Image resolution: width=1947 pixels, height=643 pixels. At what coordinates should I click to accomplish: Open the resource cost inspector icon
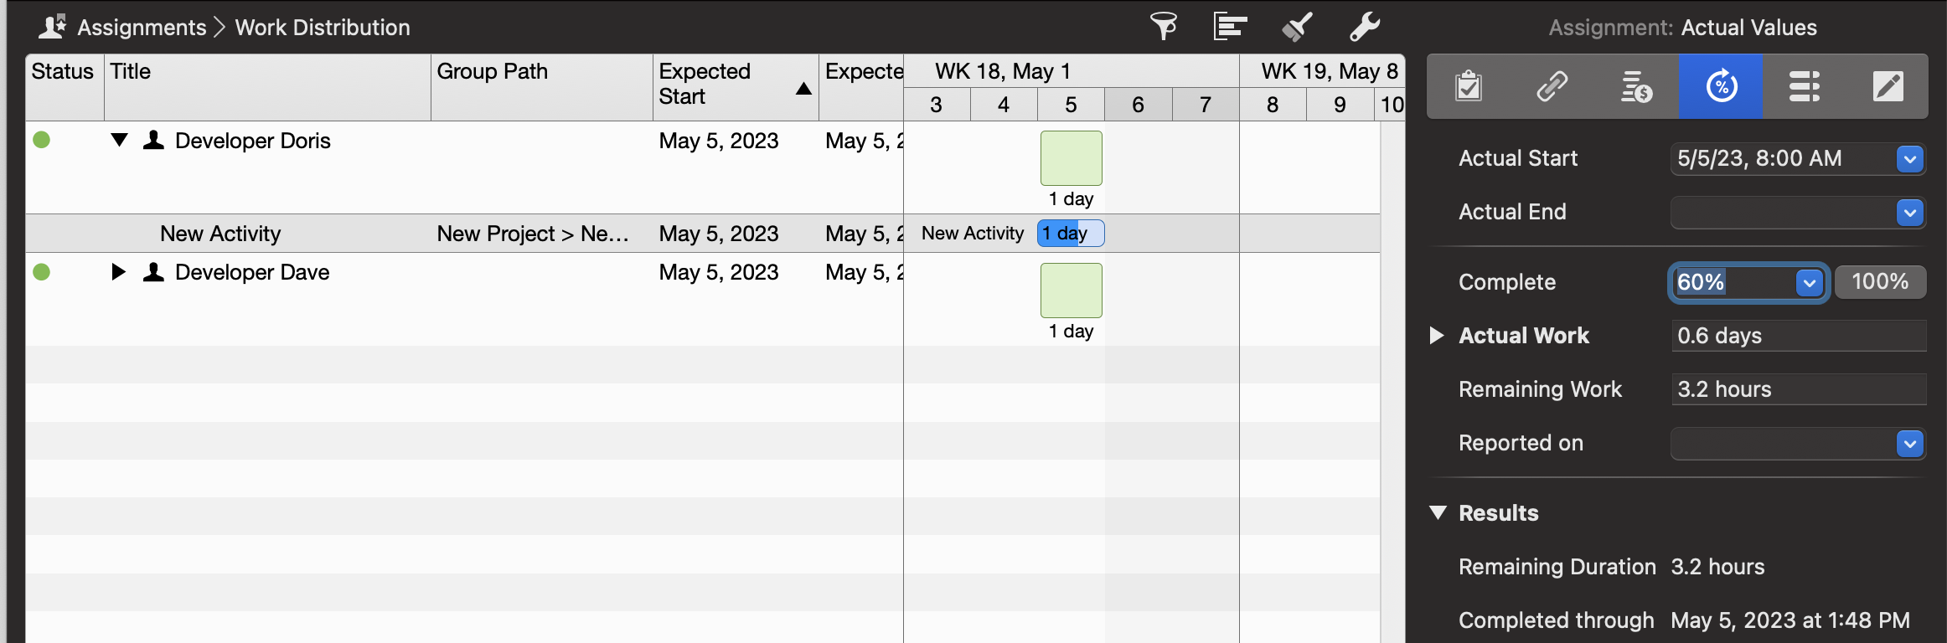[1635, 85]
